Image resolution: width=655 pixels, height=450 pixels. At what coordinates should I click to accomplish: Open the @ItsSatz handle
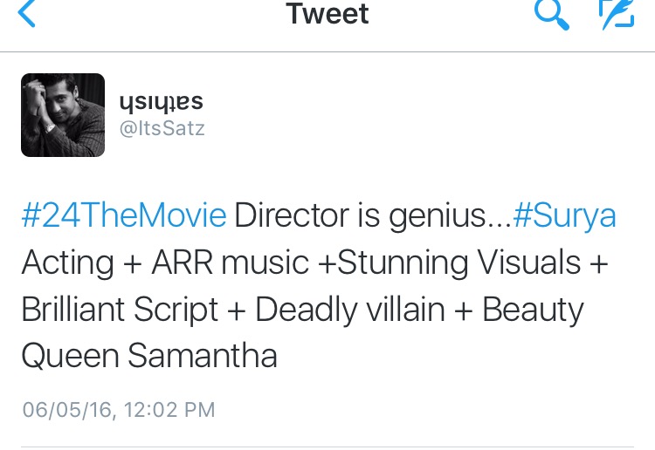[x=162, y=128]
